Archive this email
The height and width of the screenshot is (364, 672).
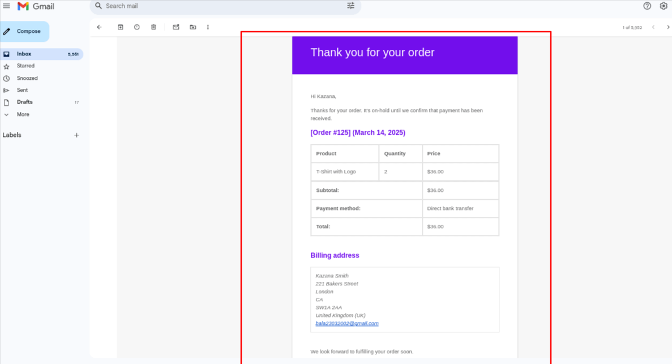pos(121,27)
